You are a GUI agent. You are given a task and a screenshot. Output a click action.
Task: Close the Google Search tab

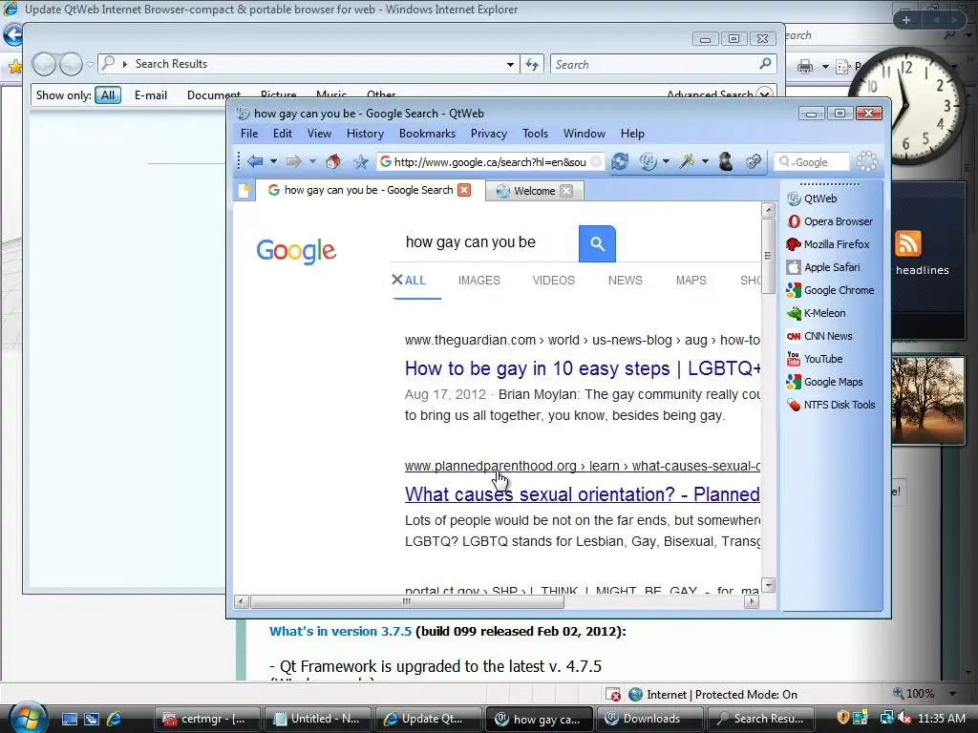[464, 190]
